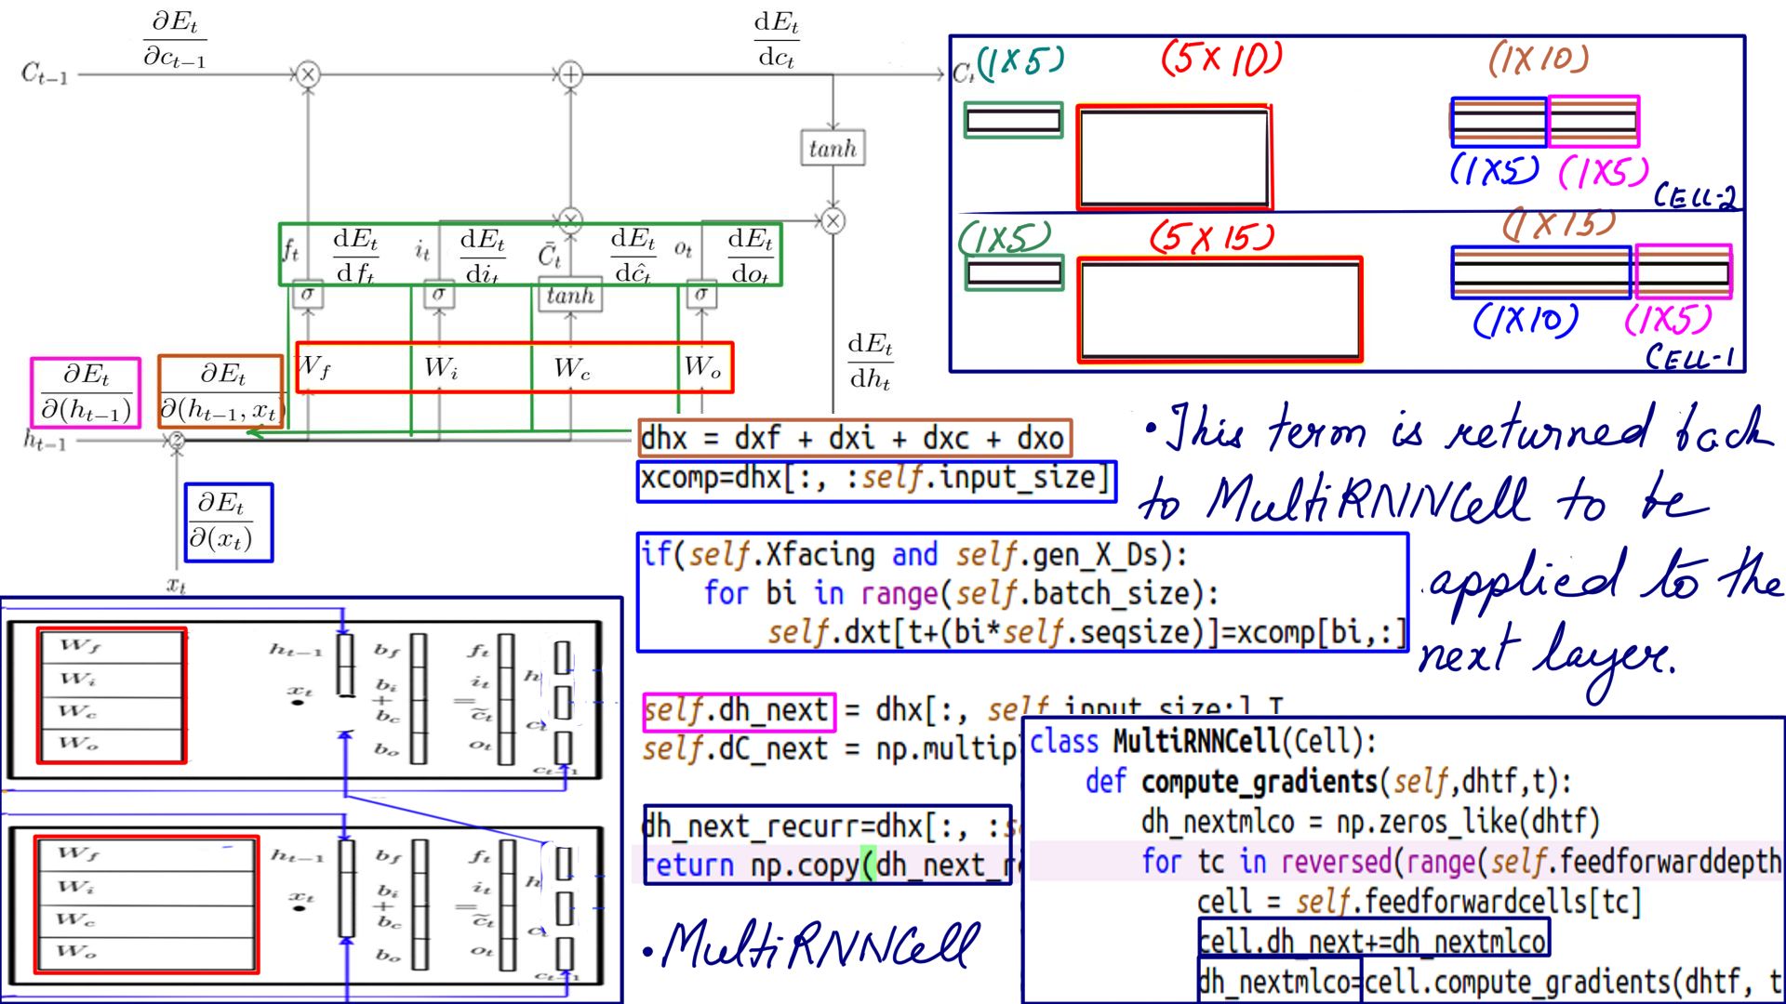Click the dEt/dct gradient label at top
The width and height of the screenshot is (1786, 1004).
pos(777,40)
